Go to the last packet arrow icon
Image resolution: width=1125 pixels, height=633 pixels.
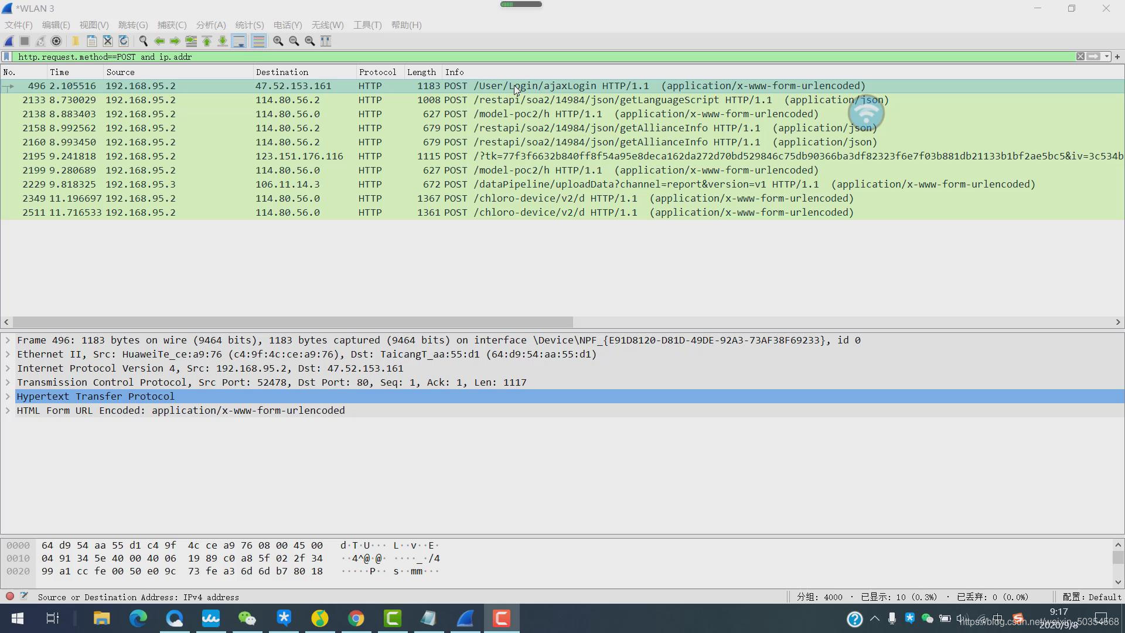tap(223, 41)
